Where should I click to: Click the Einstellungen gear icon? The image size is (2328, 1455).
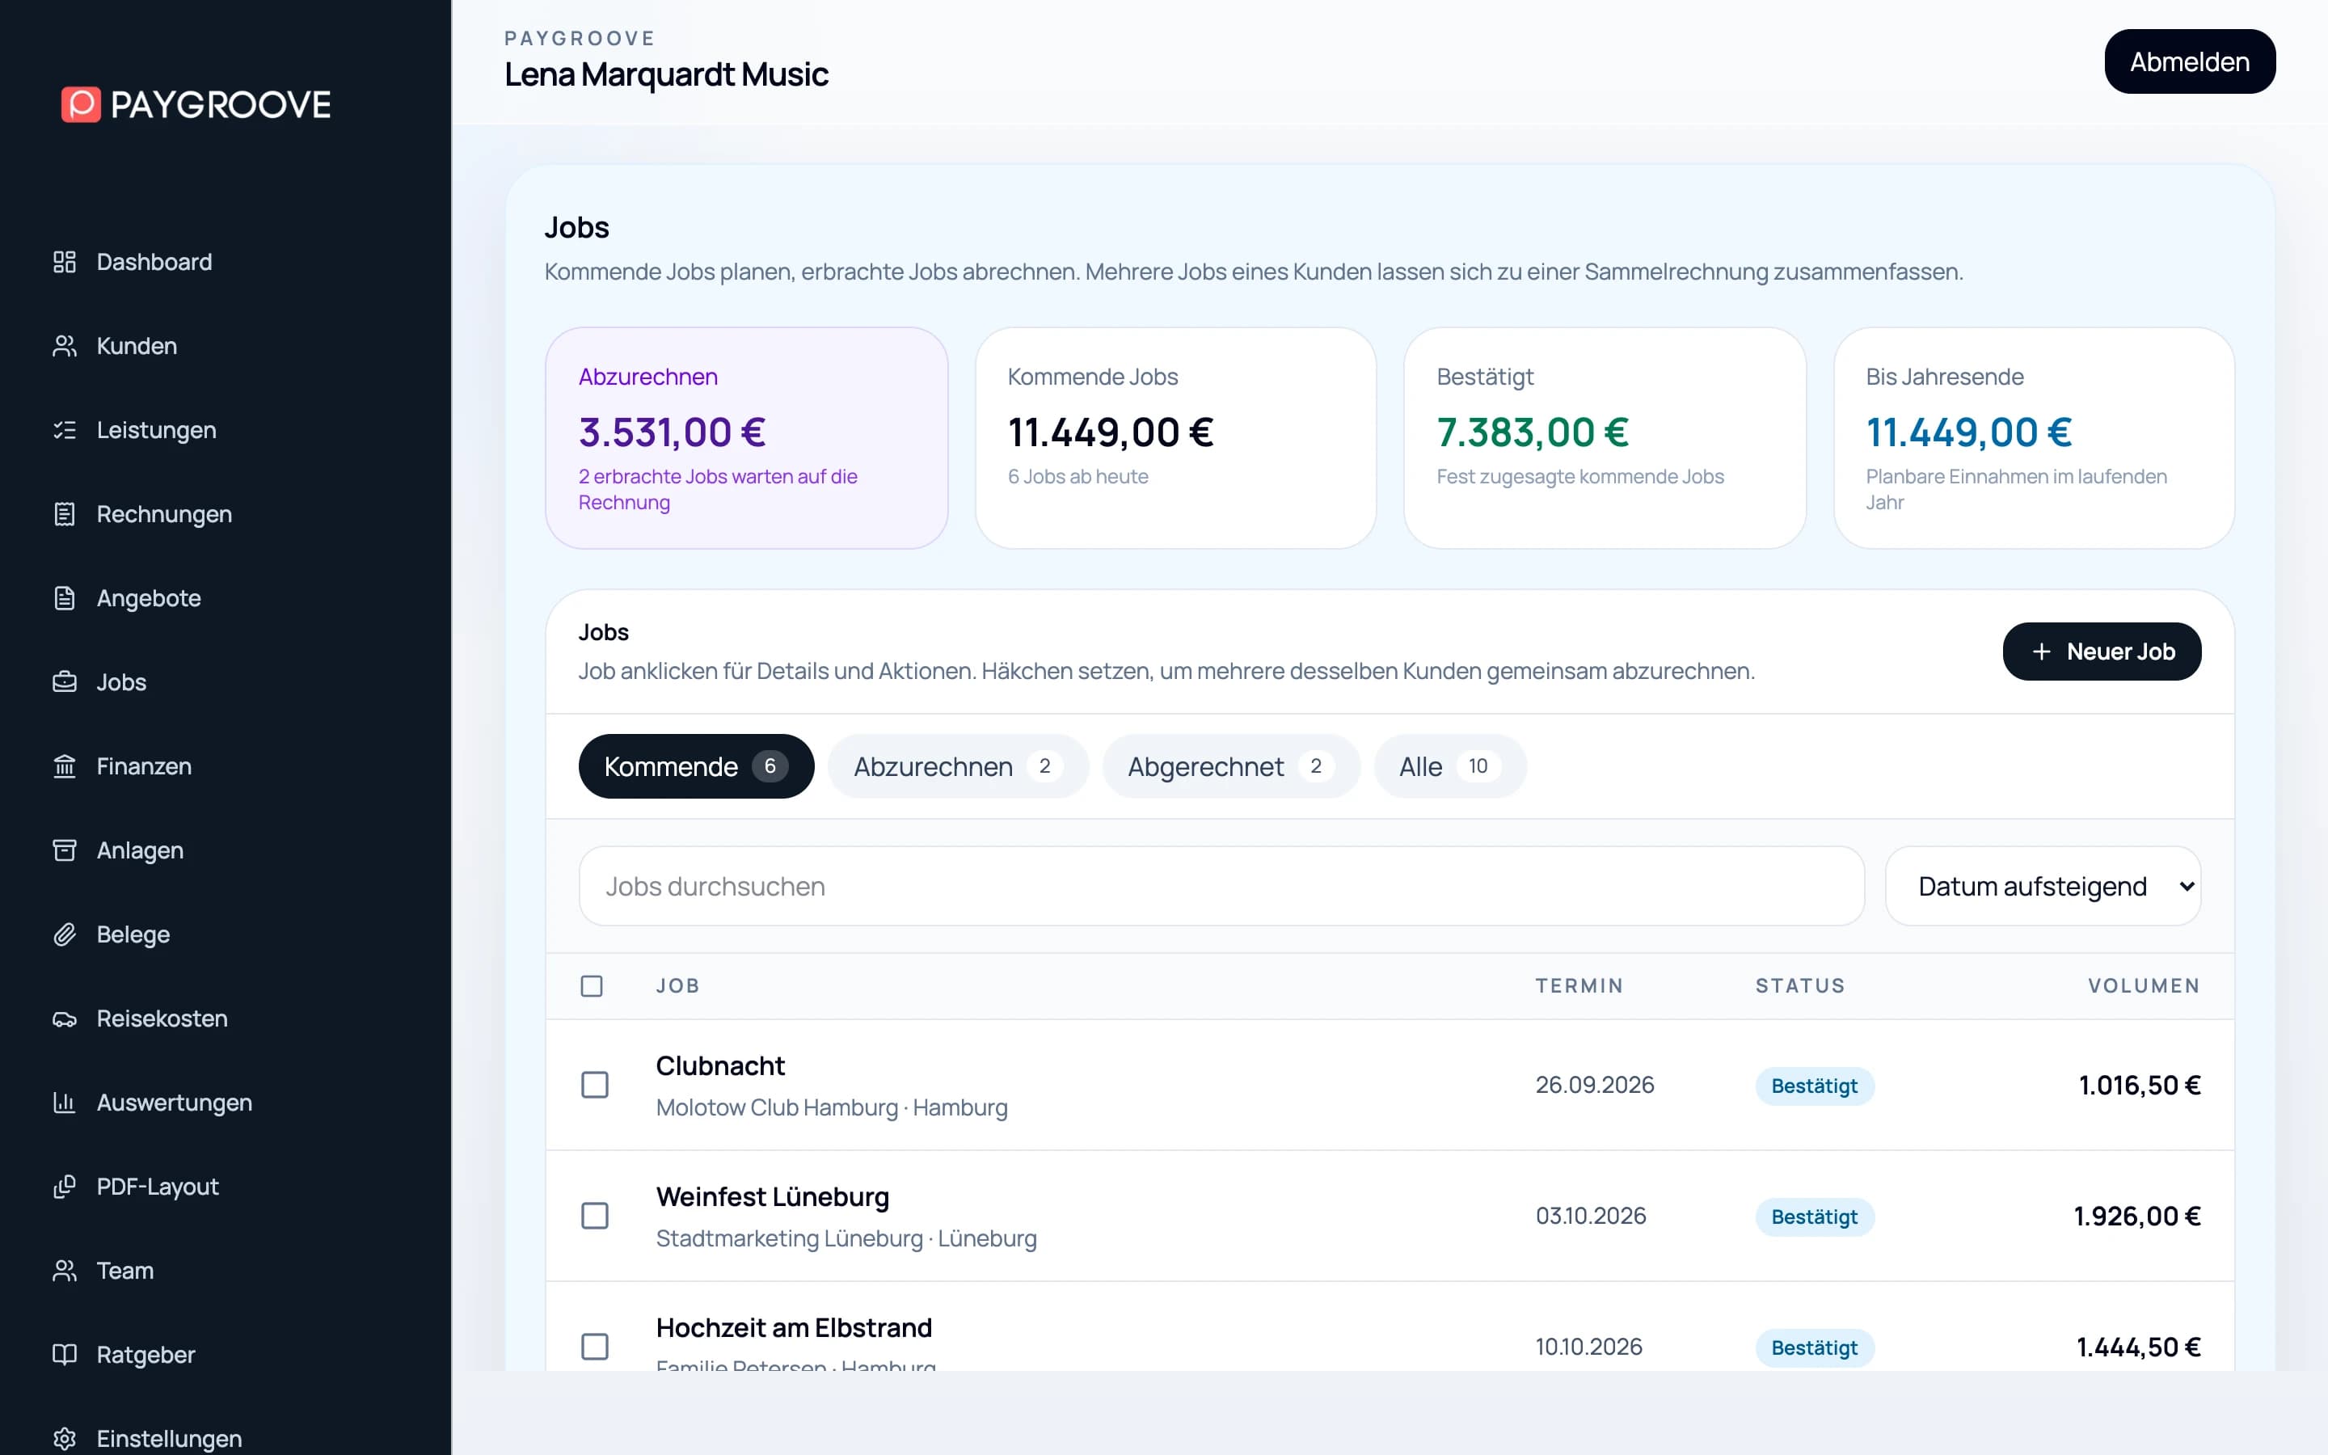65,1439
